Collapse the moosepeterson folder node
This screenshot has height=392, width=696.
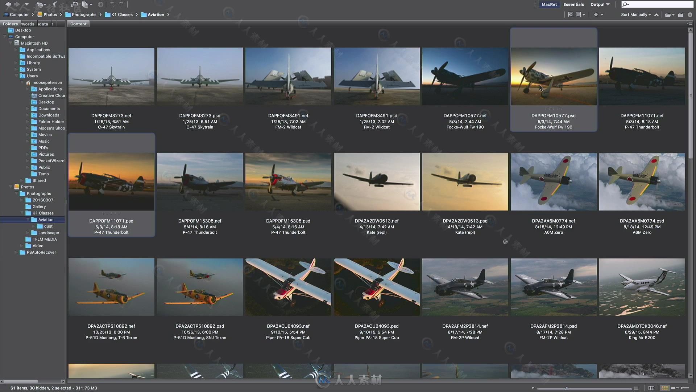coord(22,82)
